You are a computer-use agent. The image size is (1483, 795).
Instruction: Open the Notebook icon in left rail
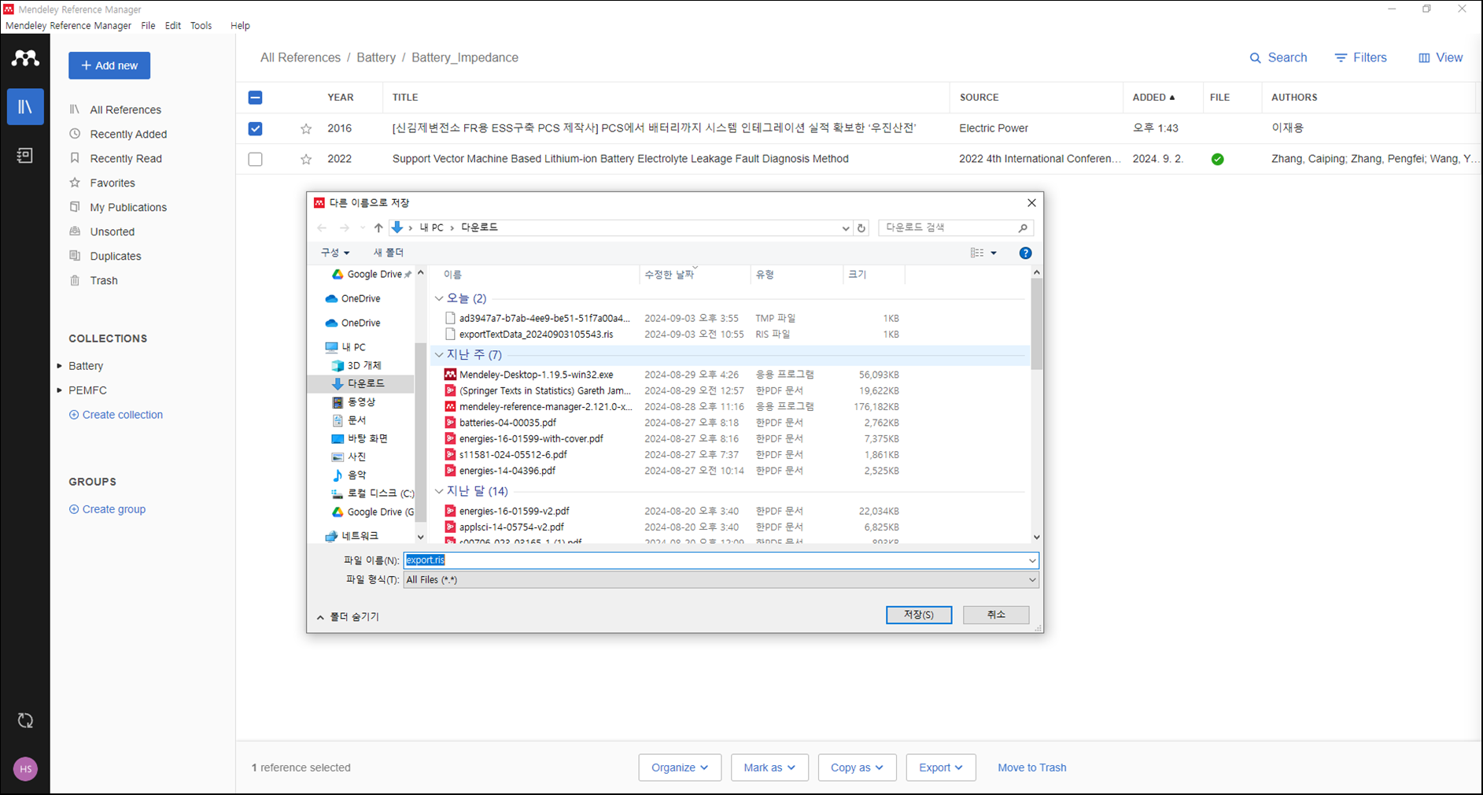25,156
